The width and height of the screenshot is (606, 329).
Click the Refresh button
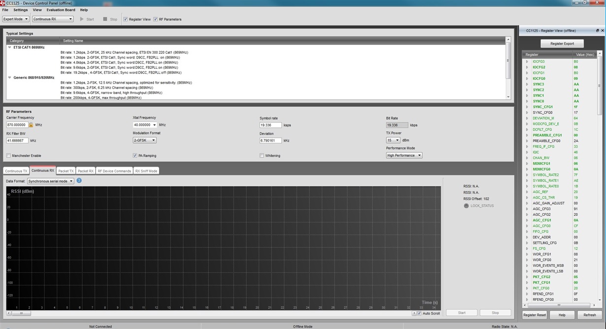click(589, 315)
